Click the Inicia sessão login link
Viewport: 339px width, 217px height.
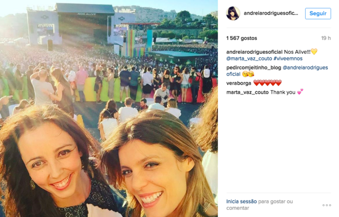click(x=241, y=202)
